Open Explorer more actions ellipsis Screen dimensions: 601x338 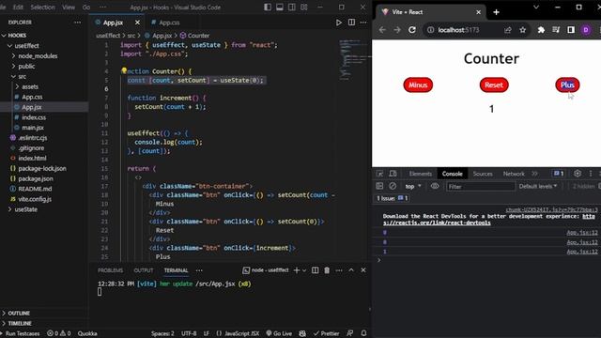tap(77, 23)
